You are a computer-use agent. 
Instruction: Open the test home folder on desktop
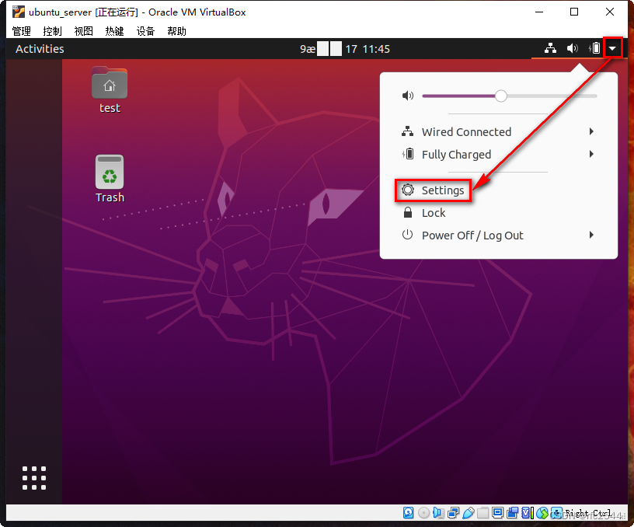coord(110,91)
